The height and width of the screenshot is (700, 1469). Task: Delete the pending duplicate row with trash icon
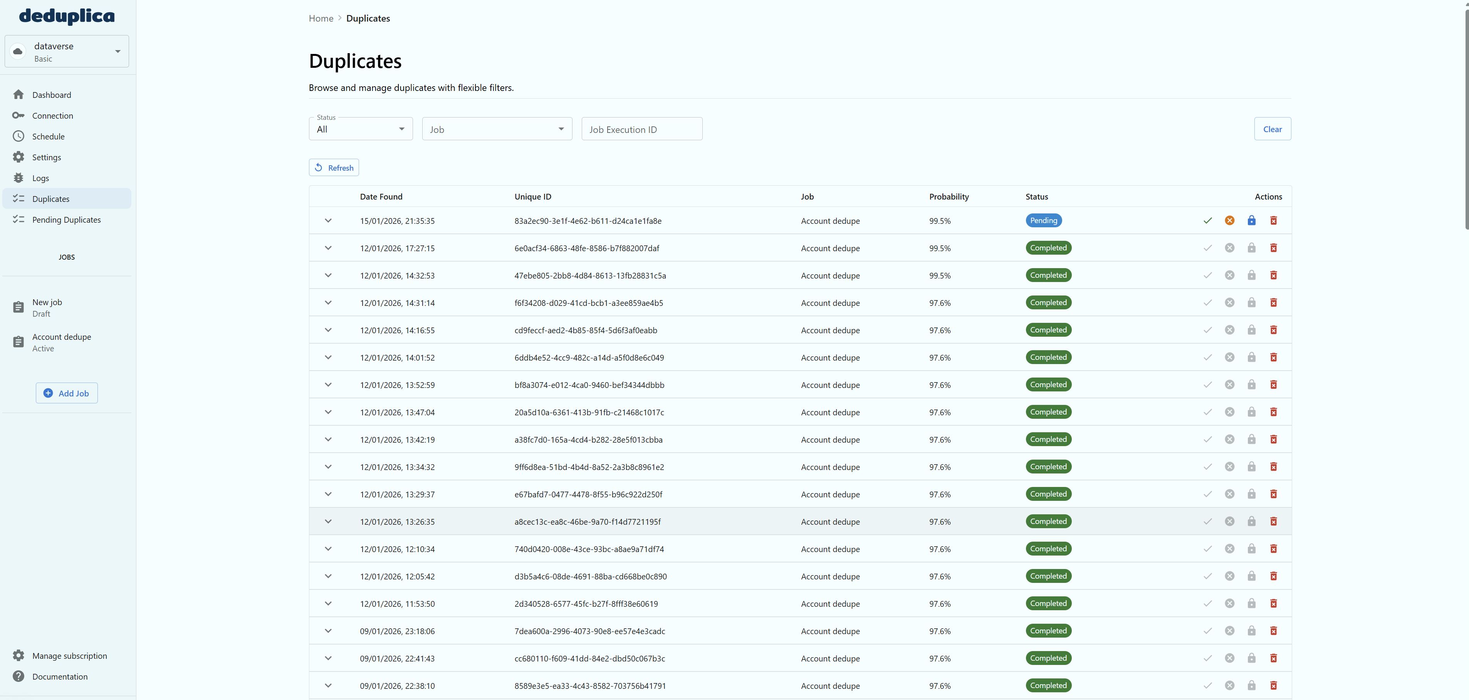click(1273, 221)
